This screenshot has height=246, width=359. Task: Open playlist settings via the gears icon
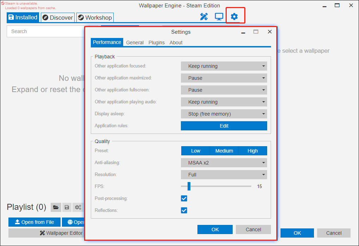pos(78,207)
